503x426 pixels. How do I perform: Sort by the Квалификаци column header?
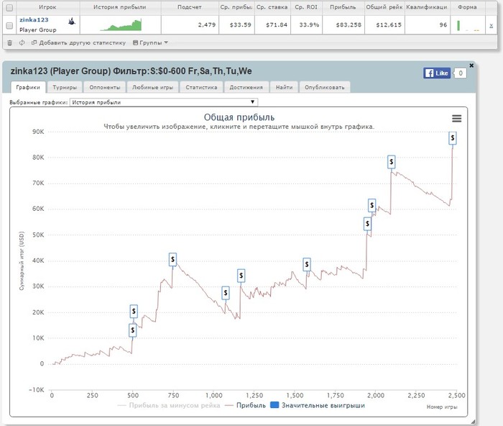427,6
